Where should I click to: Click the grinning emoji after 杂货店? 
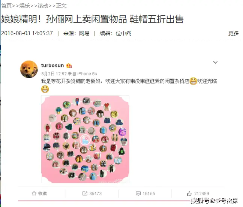click(x=193, y=81)
